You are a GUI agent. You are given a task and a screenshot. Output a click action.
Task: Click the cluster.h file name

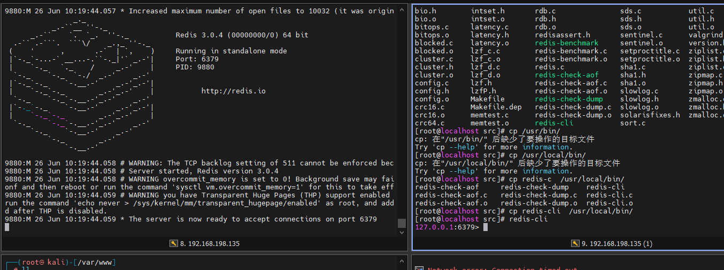[x=434, y=67]
